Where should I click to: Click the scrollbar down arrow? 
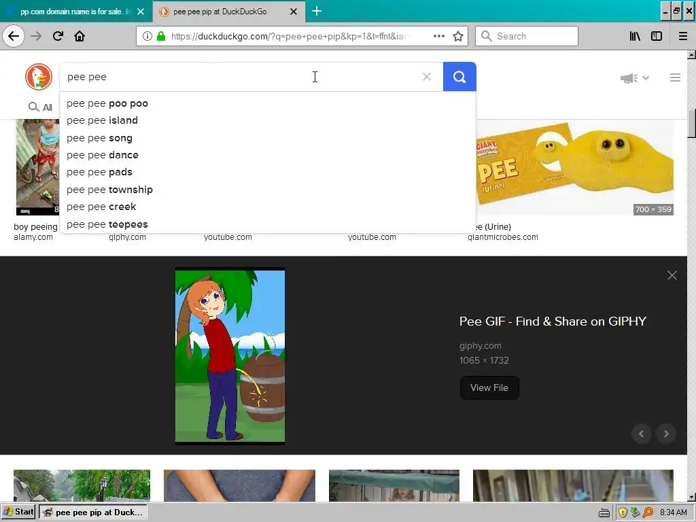pos(691,497)
